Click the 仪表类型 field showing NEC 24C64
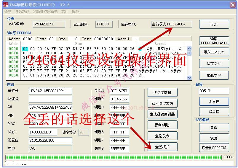Viewport: 238px width, 168px height. pos(172,24)
